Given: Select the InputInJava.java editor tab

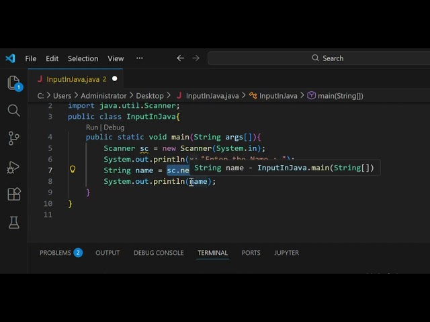Looking at the screenshot, I should click(x=75, y=79).
